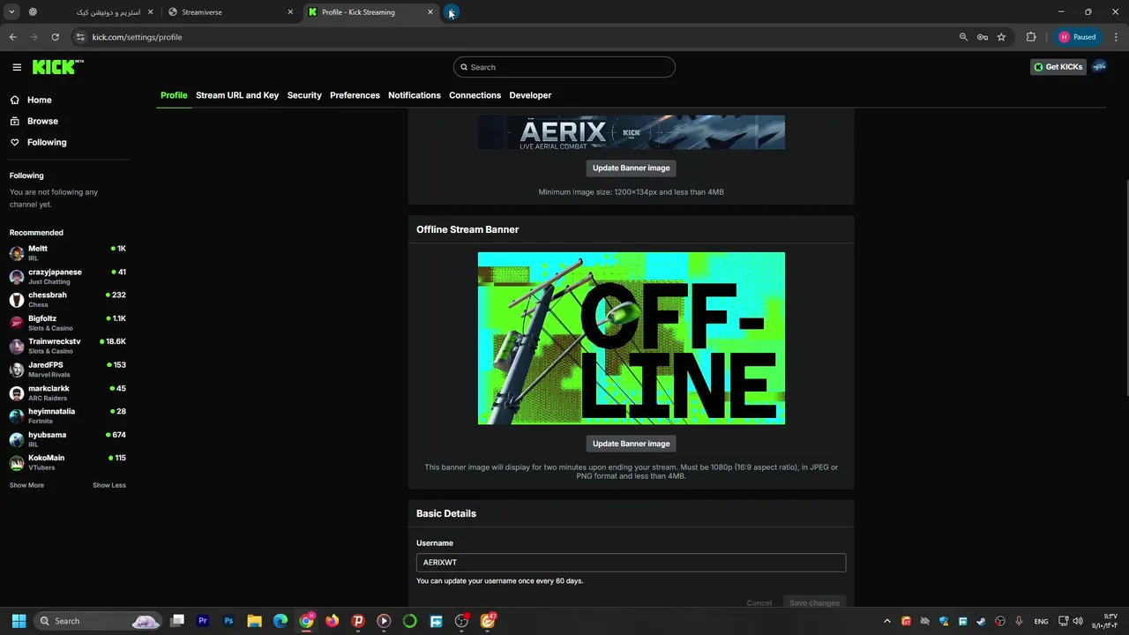
Task: Open the Developer tab
Action: pos(530,95)
